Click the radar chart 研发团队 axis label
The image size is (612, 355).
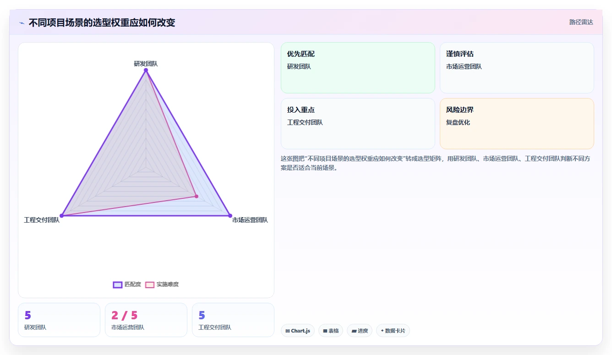146,64
